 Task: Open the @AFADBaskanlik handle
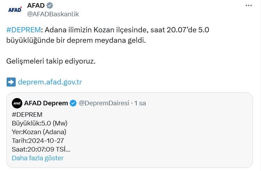pyautogui.click(x=53, y=14)
